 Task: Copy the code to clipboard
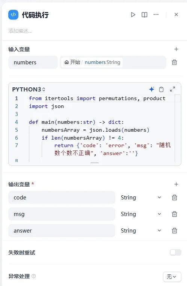click(x=161, y=89)
